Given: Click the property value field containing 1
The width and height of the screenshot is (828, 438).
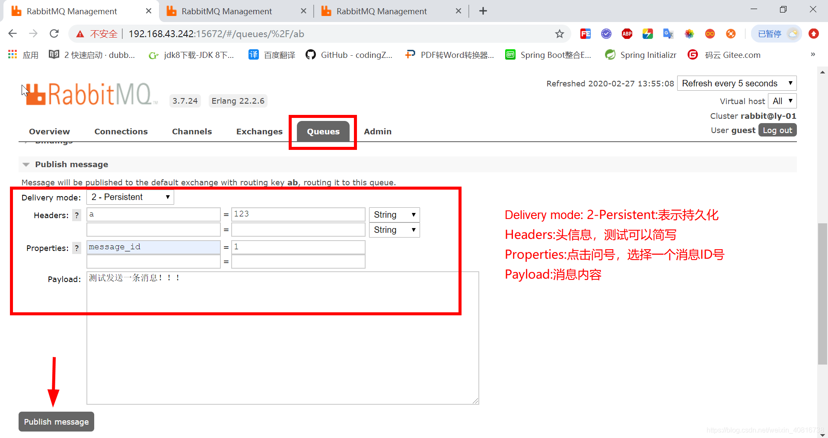Looking at the screenshot, I should [x=298, y=247].
